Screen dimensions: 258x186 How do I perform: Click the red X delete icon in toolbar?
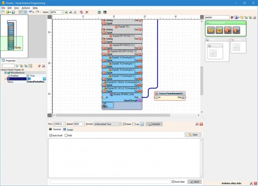pos(87,12)
